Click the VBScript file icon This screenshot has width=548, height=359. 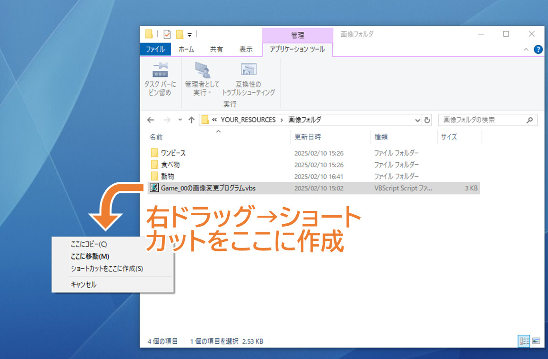[154, 188]
